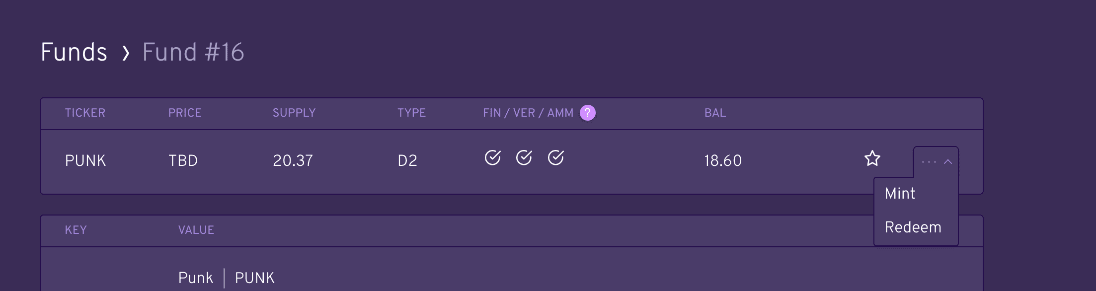Viewport: 1096px width, 291px height.
Task: Click the FIN / VER / AMM header
Action: (528, 113)
